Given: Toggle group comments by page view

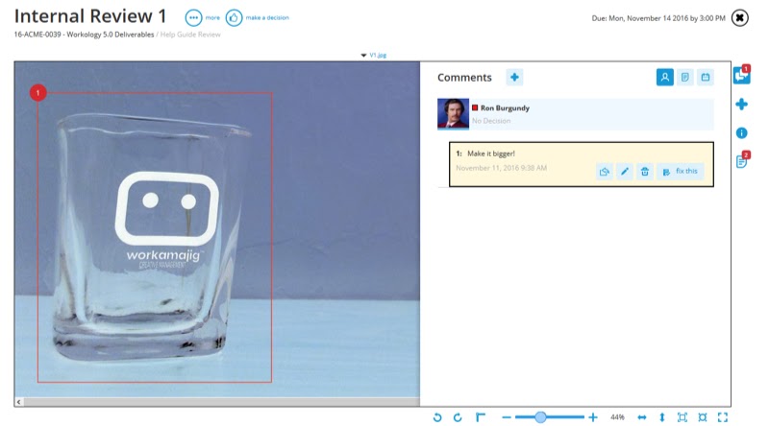Looking at the screenshot, I should click(685, 77).
